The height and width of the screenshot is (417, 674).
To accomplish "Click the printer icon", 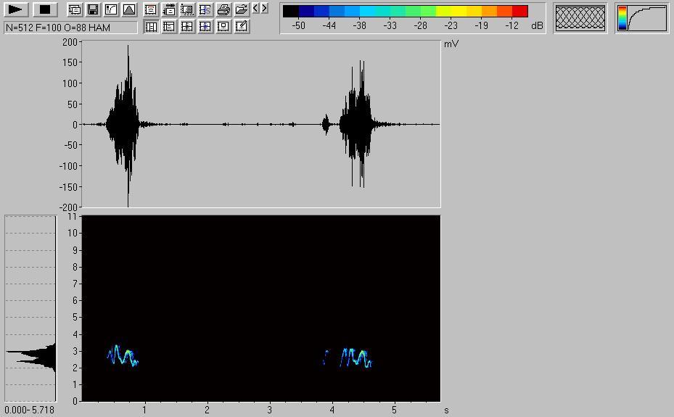I will (x=223, y=9).
